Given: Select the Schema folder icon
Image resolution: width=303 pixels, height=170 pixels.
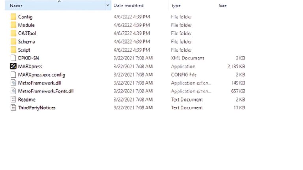Looking at the screenshot, I should coord(13,42).
